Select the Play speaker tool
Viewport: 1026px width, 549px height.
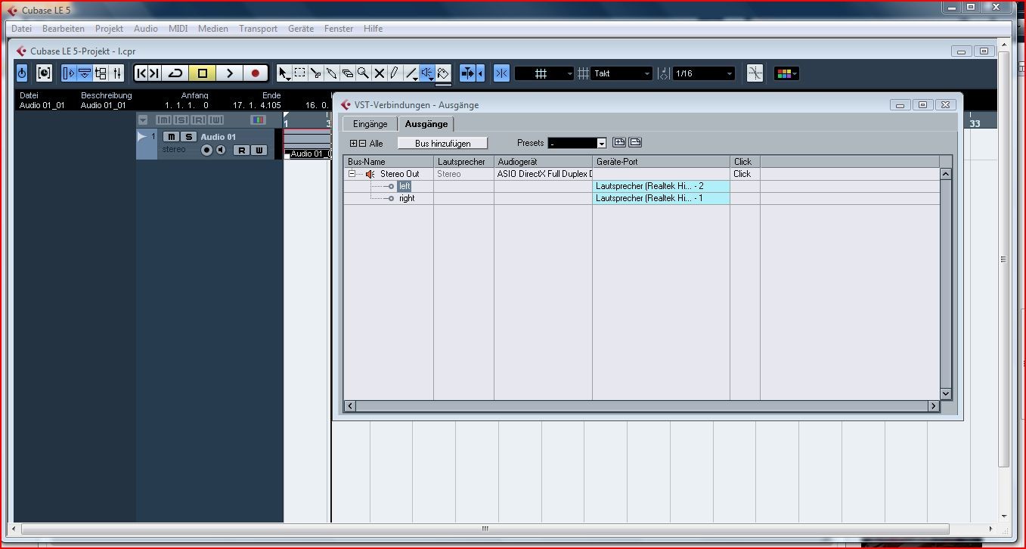pyautogui.click(x=428, y=73)
